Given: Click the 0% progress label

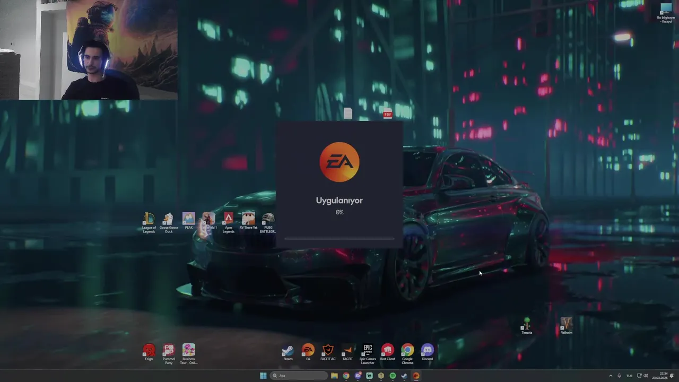Looking at the screenshot, I should 339,212.
